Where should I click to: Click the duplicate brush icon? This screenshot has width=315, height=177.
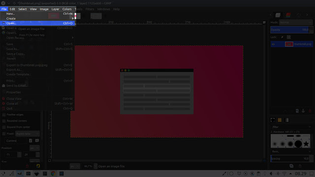coord(291,166)
